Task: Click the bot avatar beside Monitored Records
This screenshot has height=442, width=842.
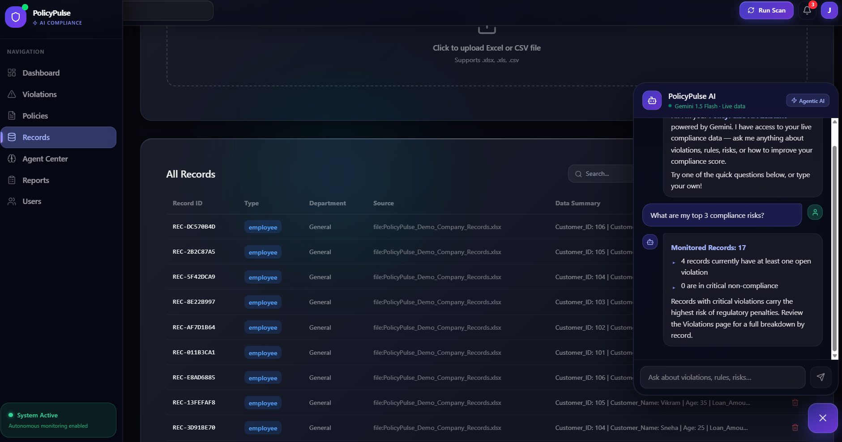Action: 650,242
